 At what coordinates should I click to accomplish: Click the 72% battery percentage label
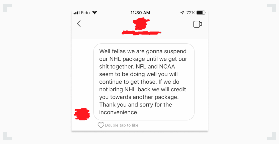(190, 13)
